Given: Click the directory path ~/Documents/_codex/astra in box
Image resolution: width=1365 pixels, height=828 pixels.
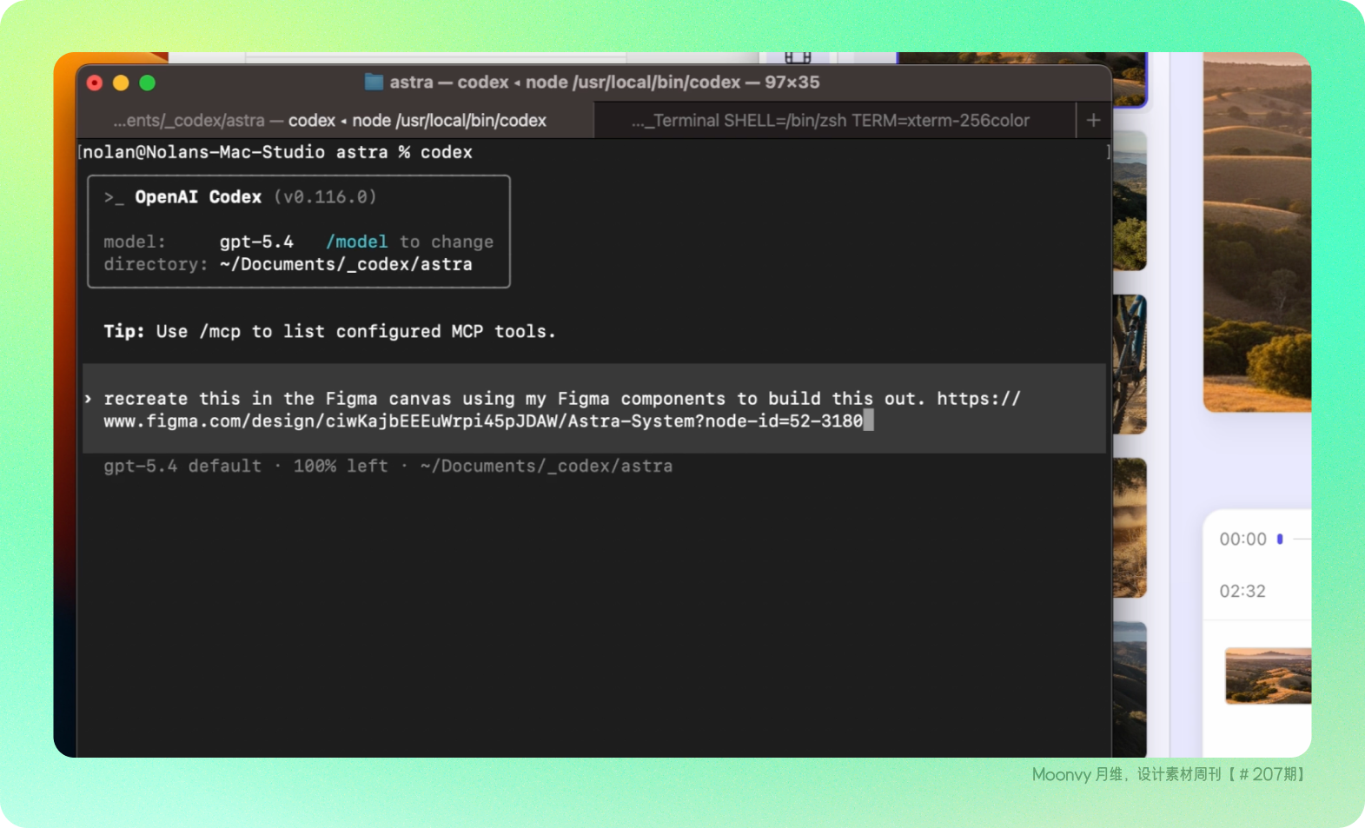Looking at the screenshot, I should point(346,264).
